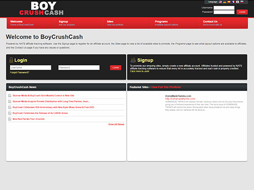Click news icon for 1,000th Scene story
The image size is (254, 190).
click(10, 113)
